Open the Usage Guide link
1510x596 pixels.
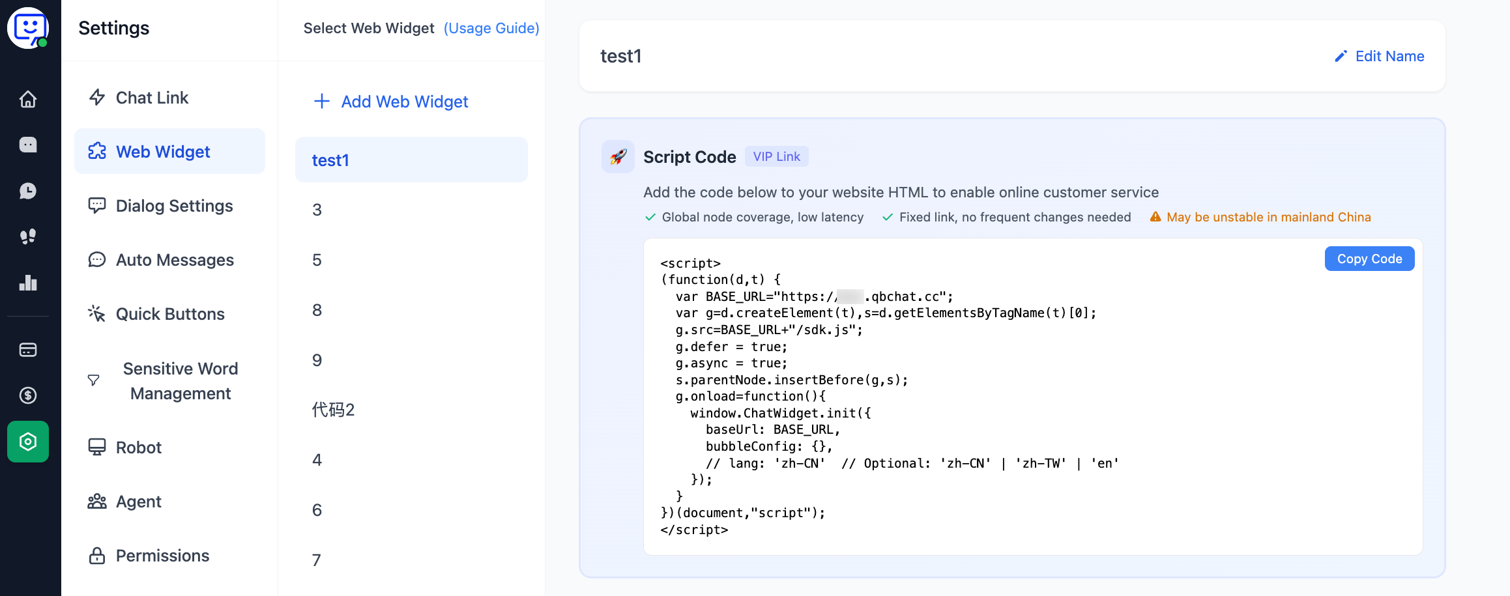[x=491, y=28]
